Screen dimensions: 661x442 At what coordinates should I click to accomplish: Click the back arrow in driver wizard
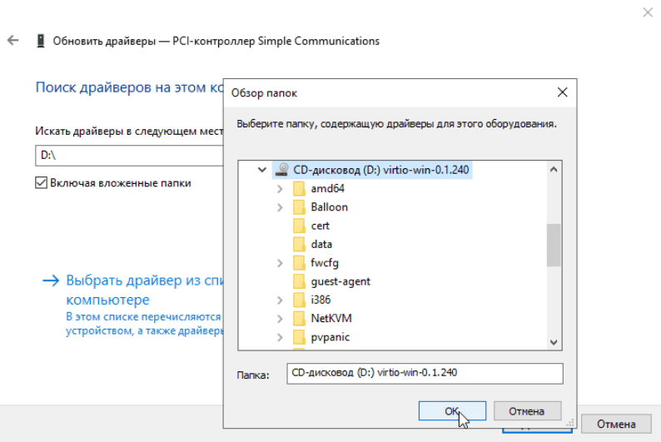pyautogui.click(x=13, y=41)
